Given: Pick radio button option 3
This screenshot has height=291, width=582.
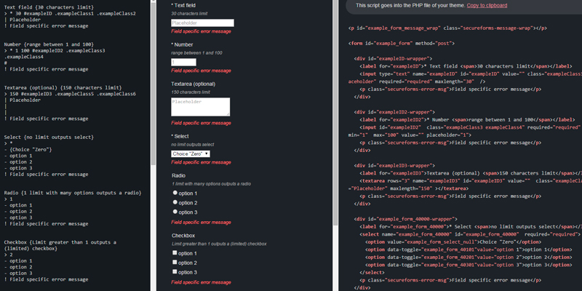Looking at the screenshot, I should (175, 212).
